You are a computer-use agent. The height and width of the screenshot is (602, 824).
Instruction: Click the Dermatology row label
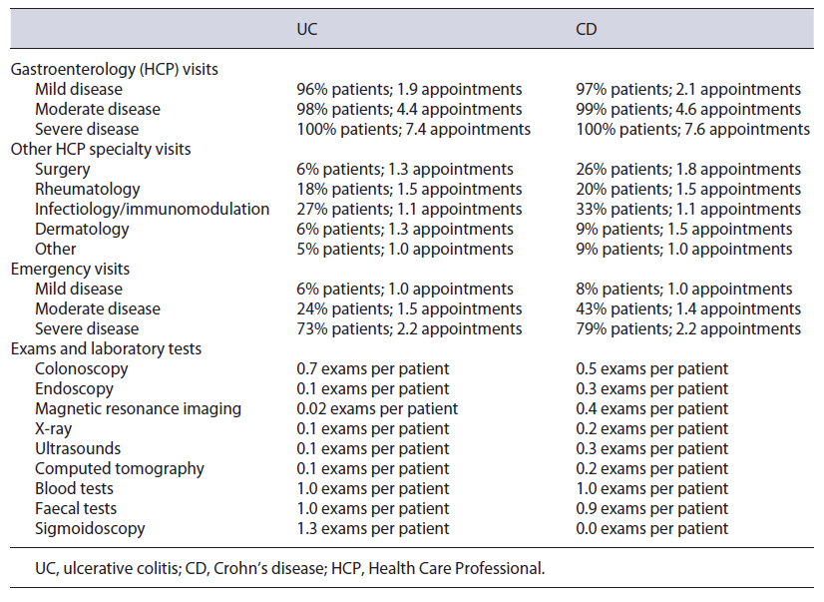[82, 230]
